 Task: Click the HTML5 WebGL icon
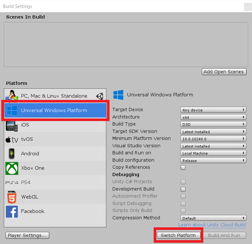12,197
